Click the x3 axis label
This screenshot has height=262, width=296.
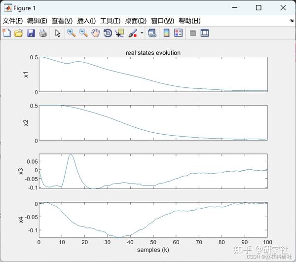click(x=21, y=171)
